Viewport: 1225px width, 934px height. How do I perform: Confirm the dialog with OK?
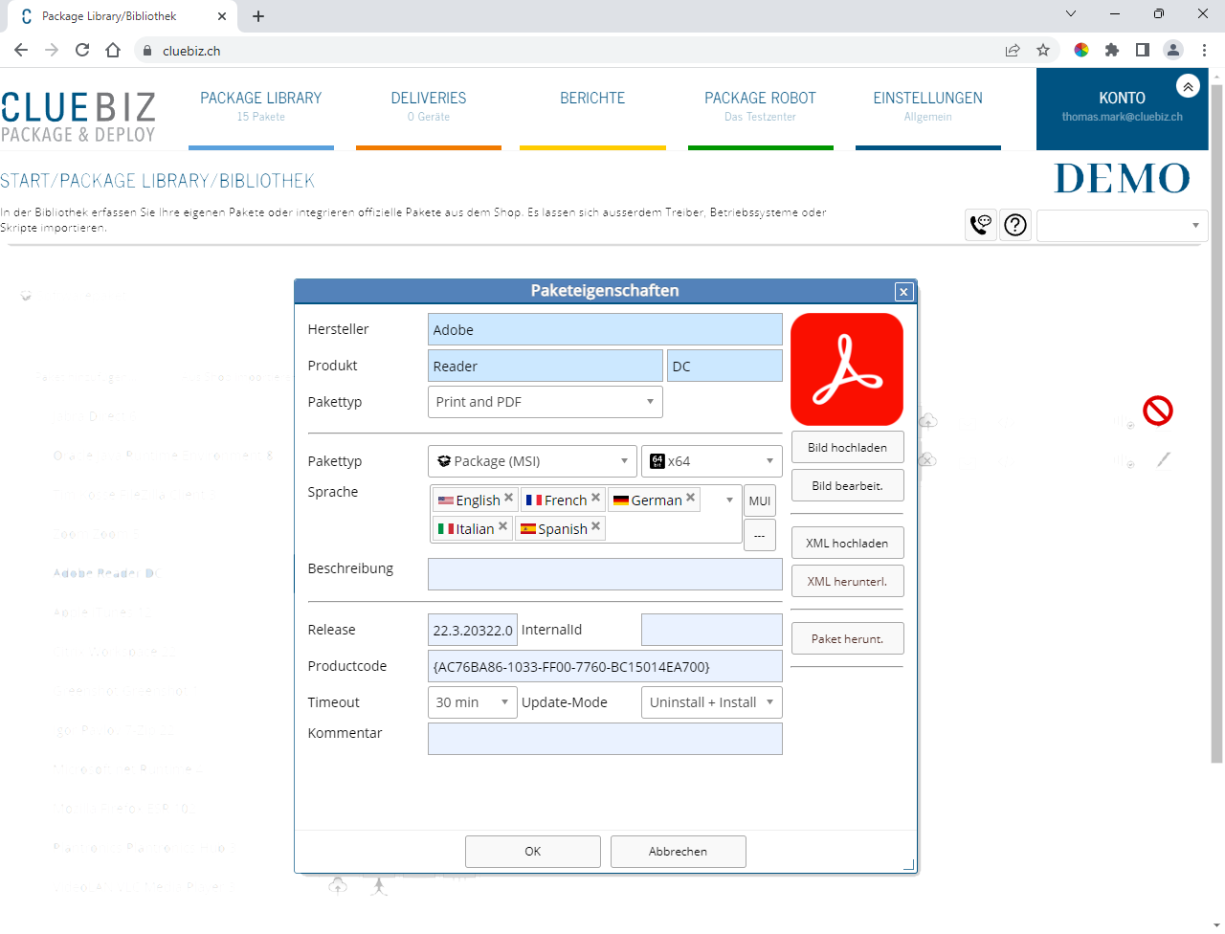pos(533,852)
